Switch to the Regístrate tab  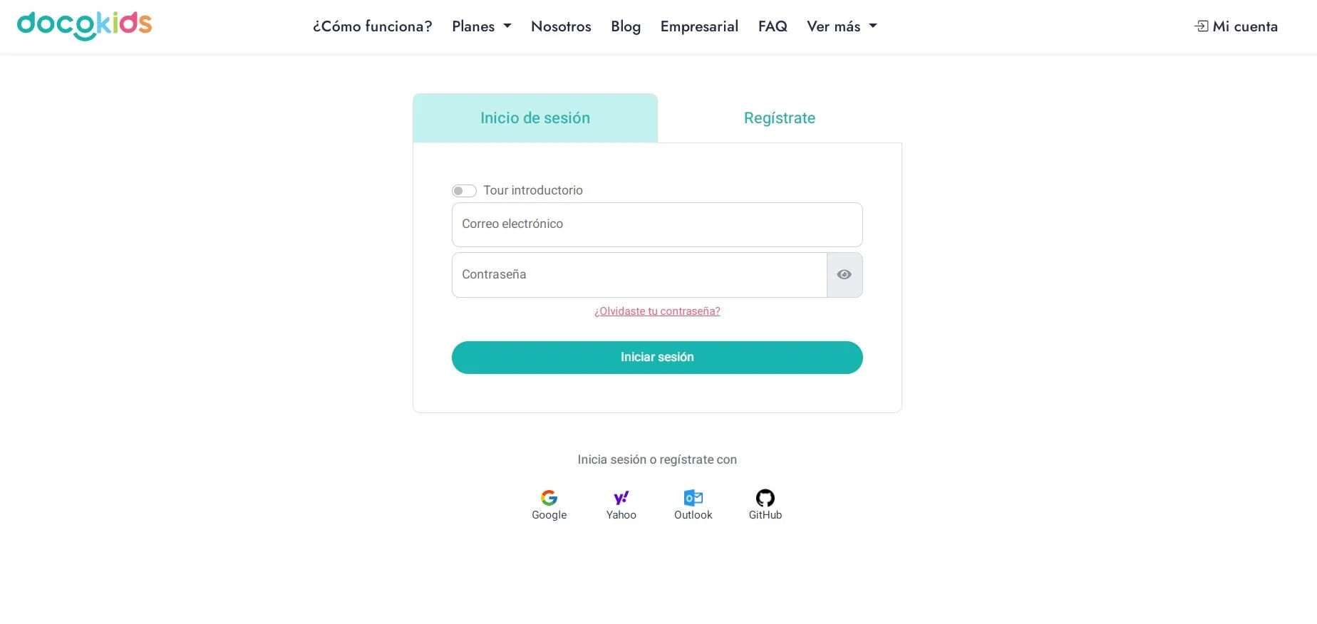click(779, 118)
